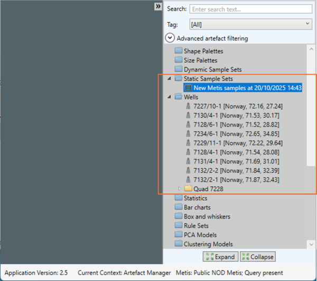The width and height of the screenshot is (317, 281).
Task: Click the Bar charts folder icon
Action: [178, 207]
